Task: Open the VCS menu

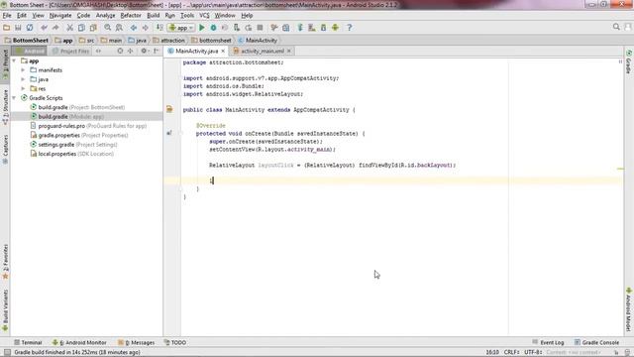Action: pos(204,16)
